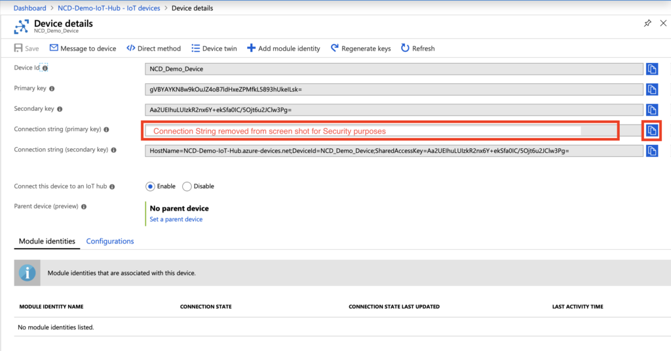
Task: Copy the primary key connection string
Action: [652, 131]
